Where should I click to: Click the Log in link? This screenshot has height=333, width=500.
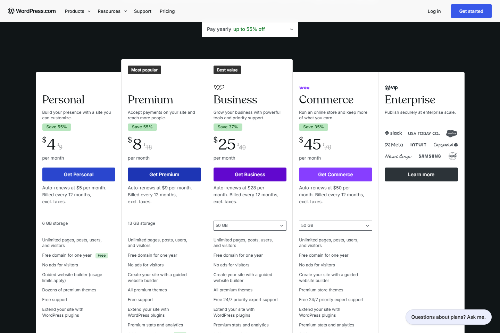pos(434,11)
